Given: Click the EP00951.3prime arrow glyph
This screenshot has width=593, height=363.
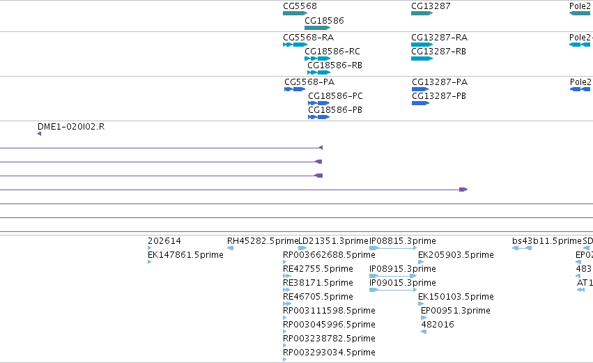Looking at the screenshot, I should point(424,318).
